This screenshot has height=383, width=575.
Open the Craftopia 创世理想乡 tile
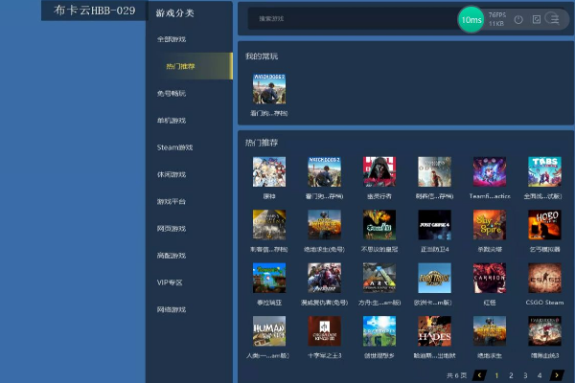tap(379, 331)
